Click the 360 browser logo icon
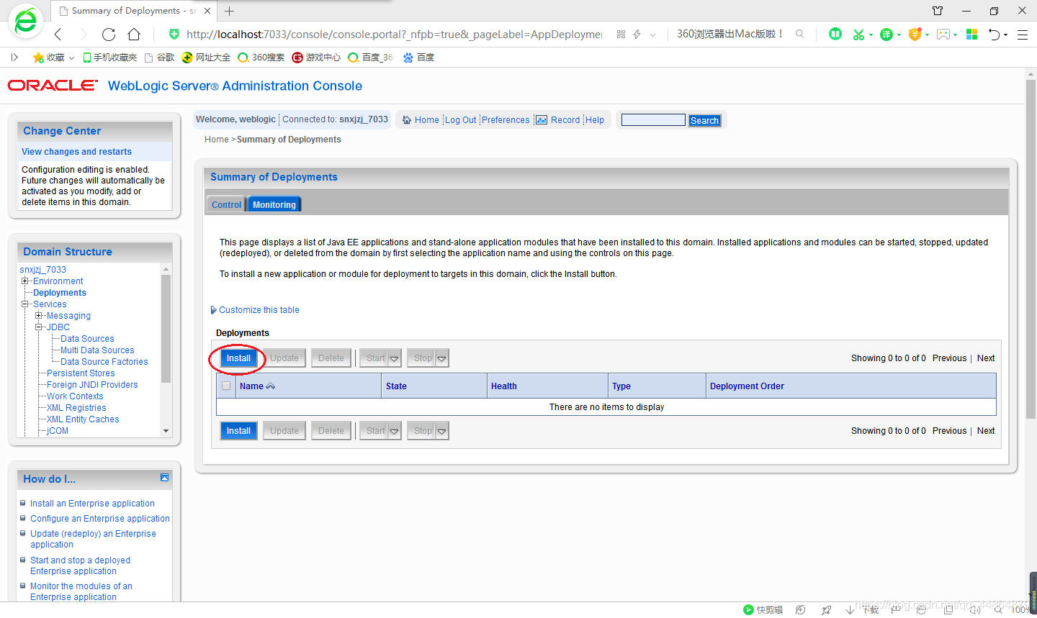Image resolution: width=1037 pixels, height=618 pixels. pos(25,21)
